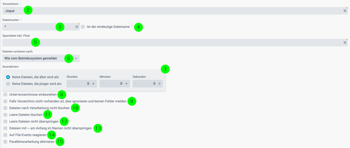Viewport: 350px width, 148px height.
Task: Enable 'Parallelverarbeitung aktivieren' option
Action: click(5, 141)
